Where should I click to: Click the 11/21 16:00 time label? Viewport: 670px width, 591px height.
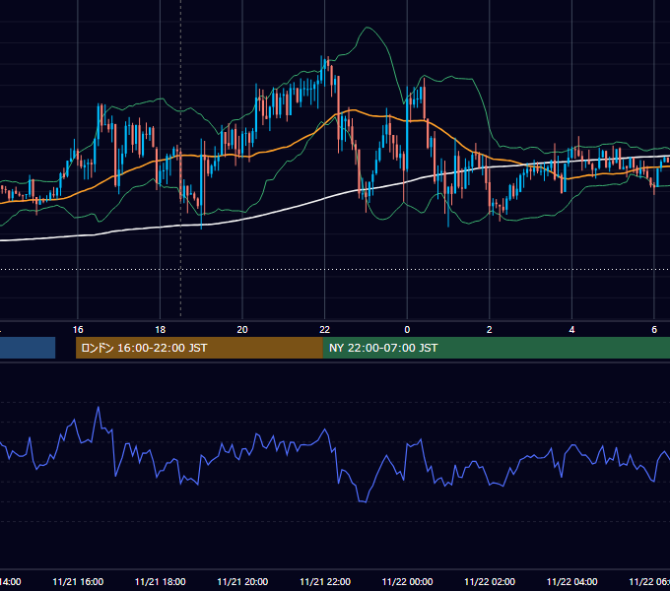click(78, 581)
